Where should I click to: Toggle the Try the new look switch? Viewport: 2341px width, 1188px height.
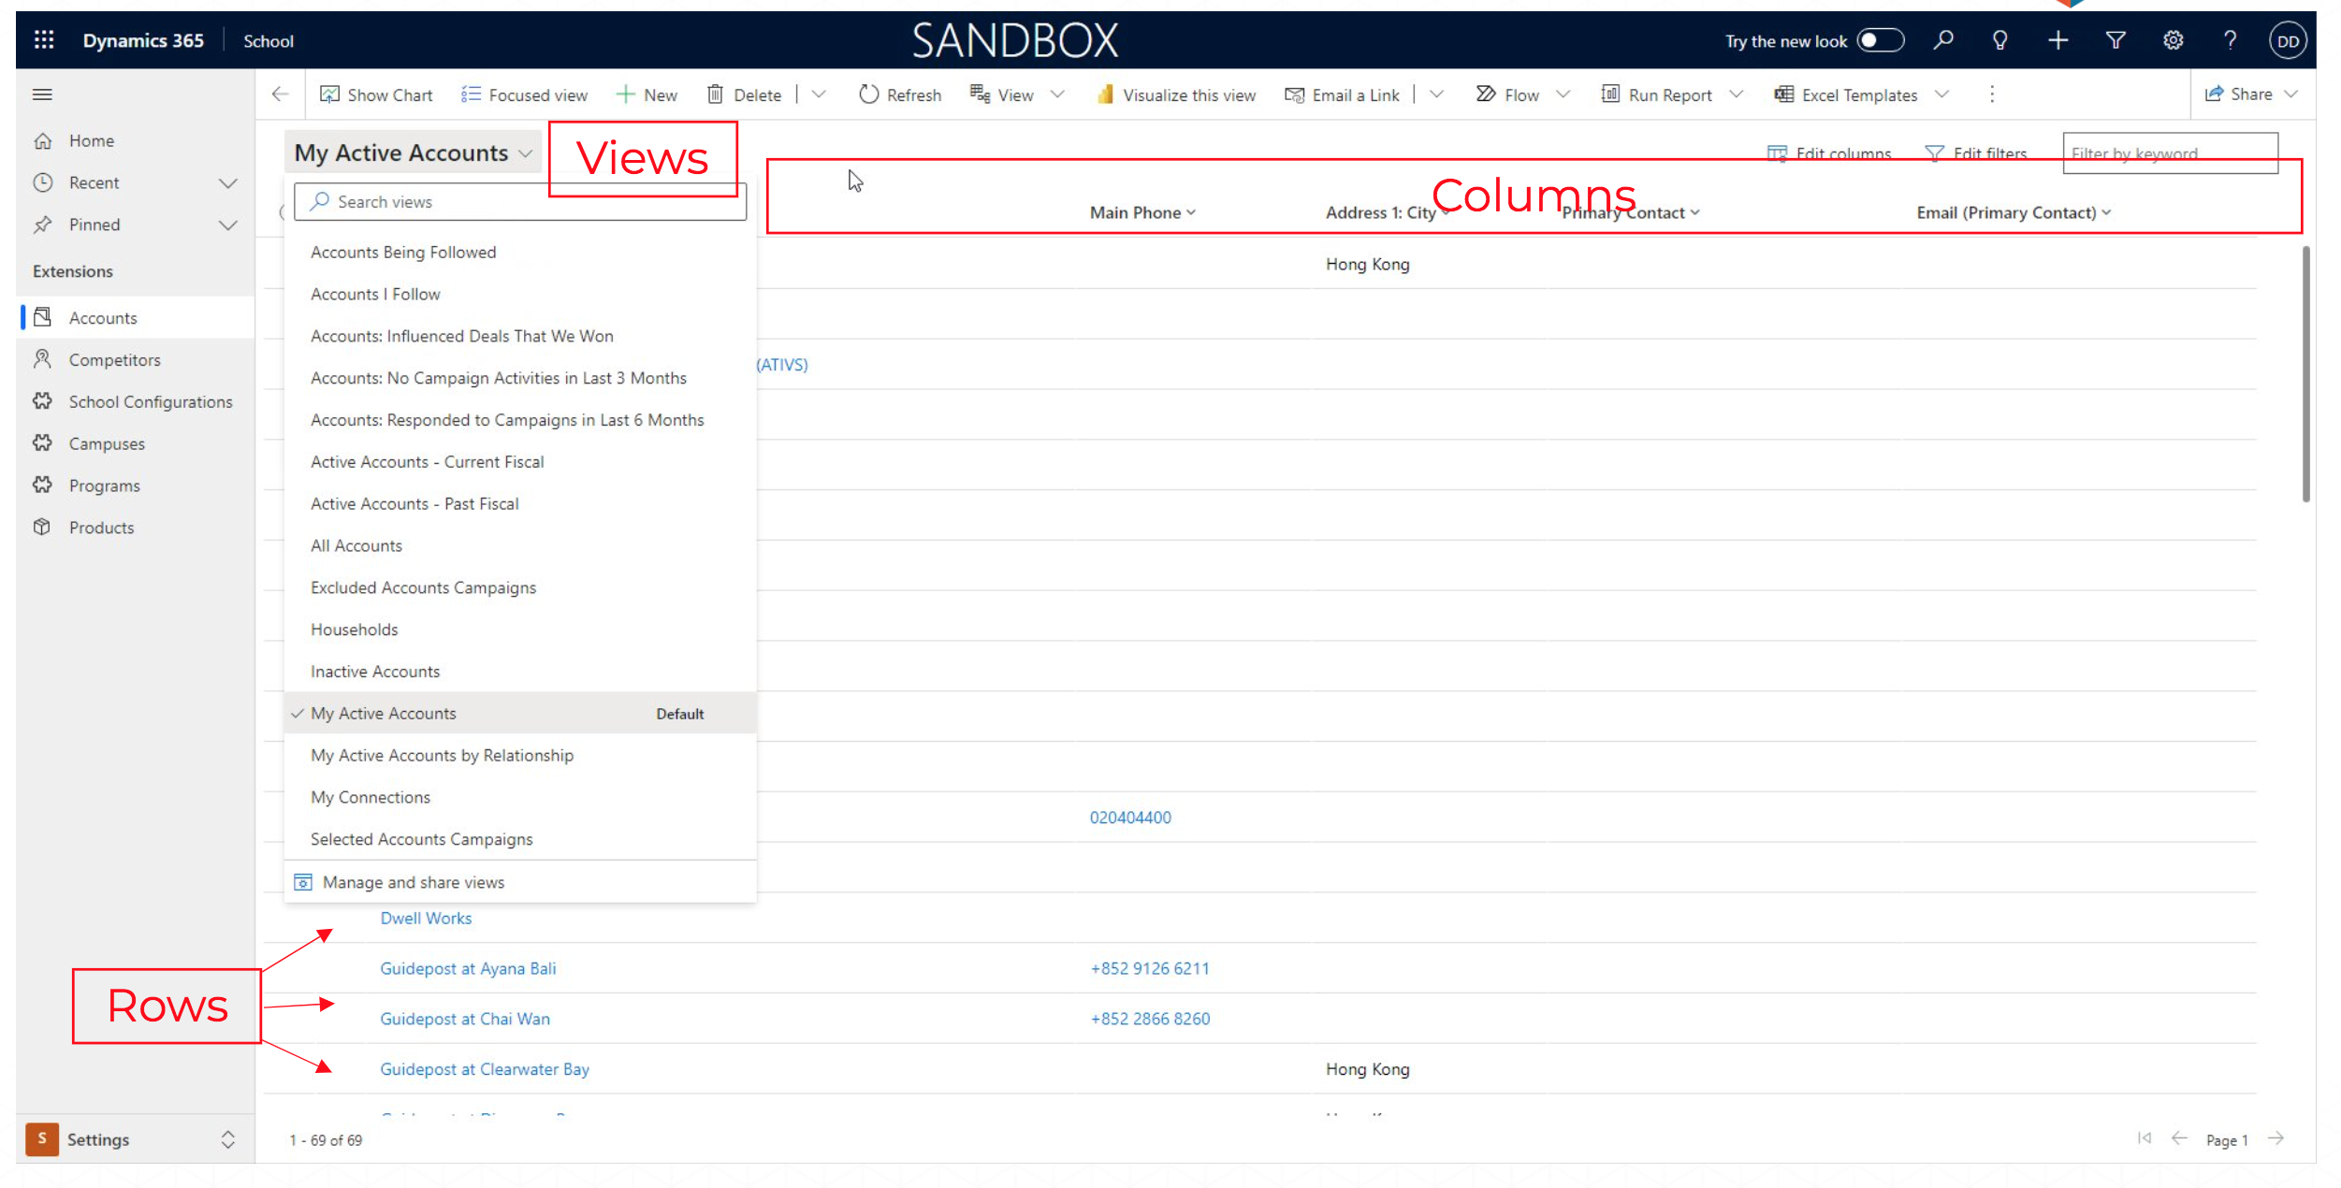tap(1879, 40)
